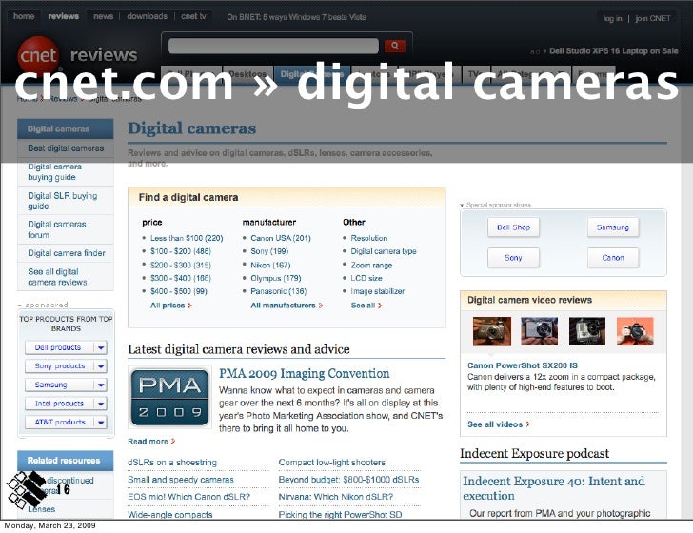Open the reviews menu item
This screenshot has width=693, height=533.
[x=64, y=16]
